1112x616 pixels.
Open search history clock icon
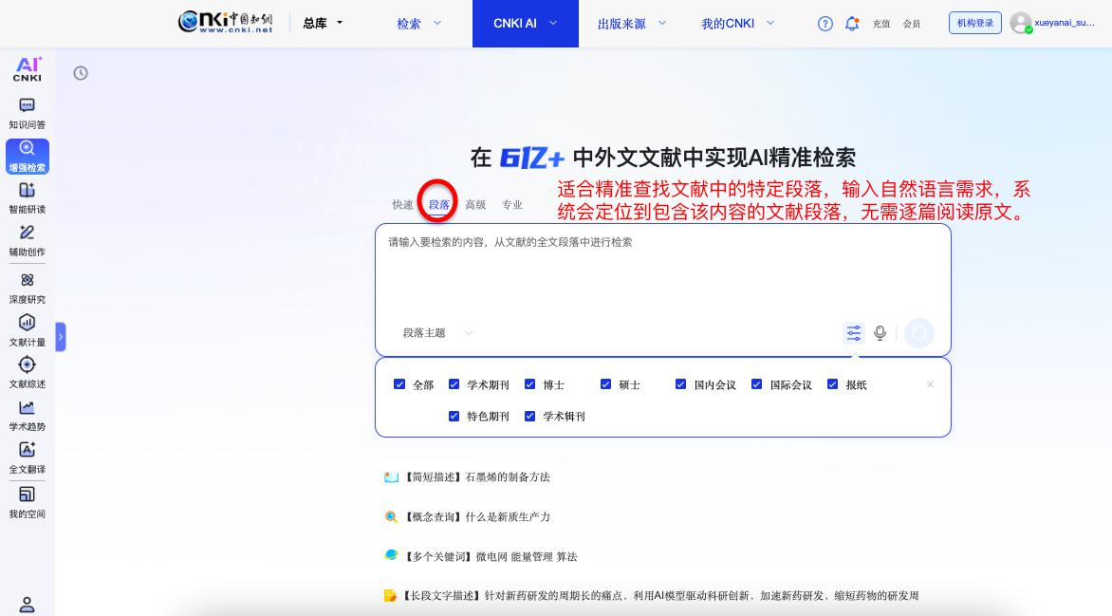click(81, 73)
